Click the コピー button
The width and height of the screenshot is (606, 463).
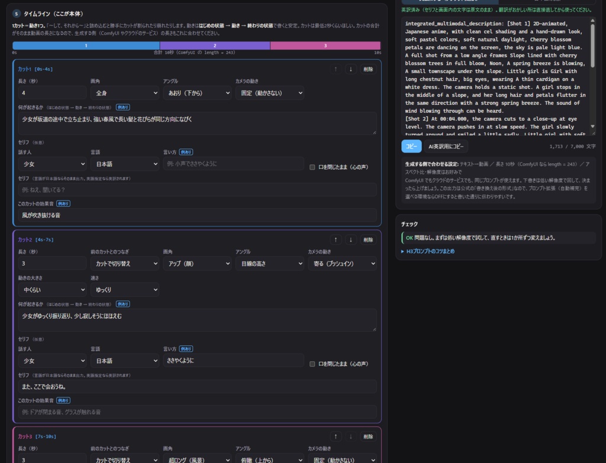click(411, 147)
